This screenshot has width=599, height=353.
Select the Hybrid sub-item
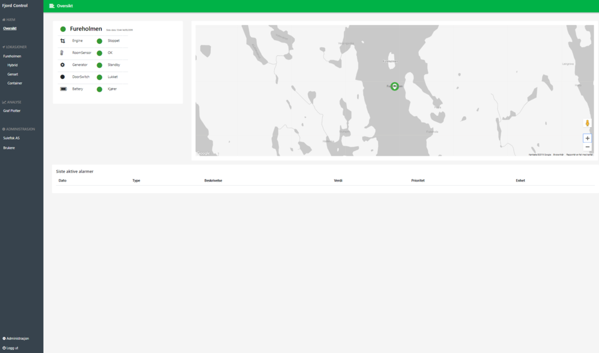coord(13,65)
